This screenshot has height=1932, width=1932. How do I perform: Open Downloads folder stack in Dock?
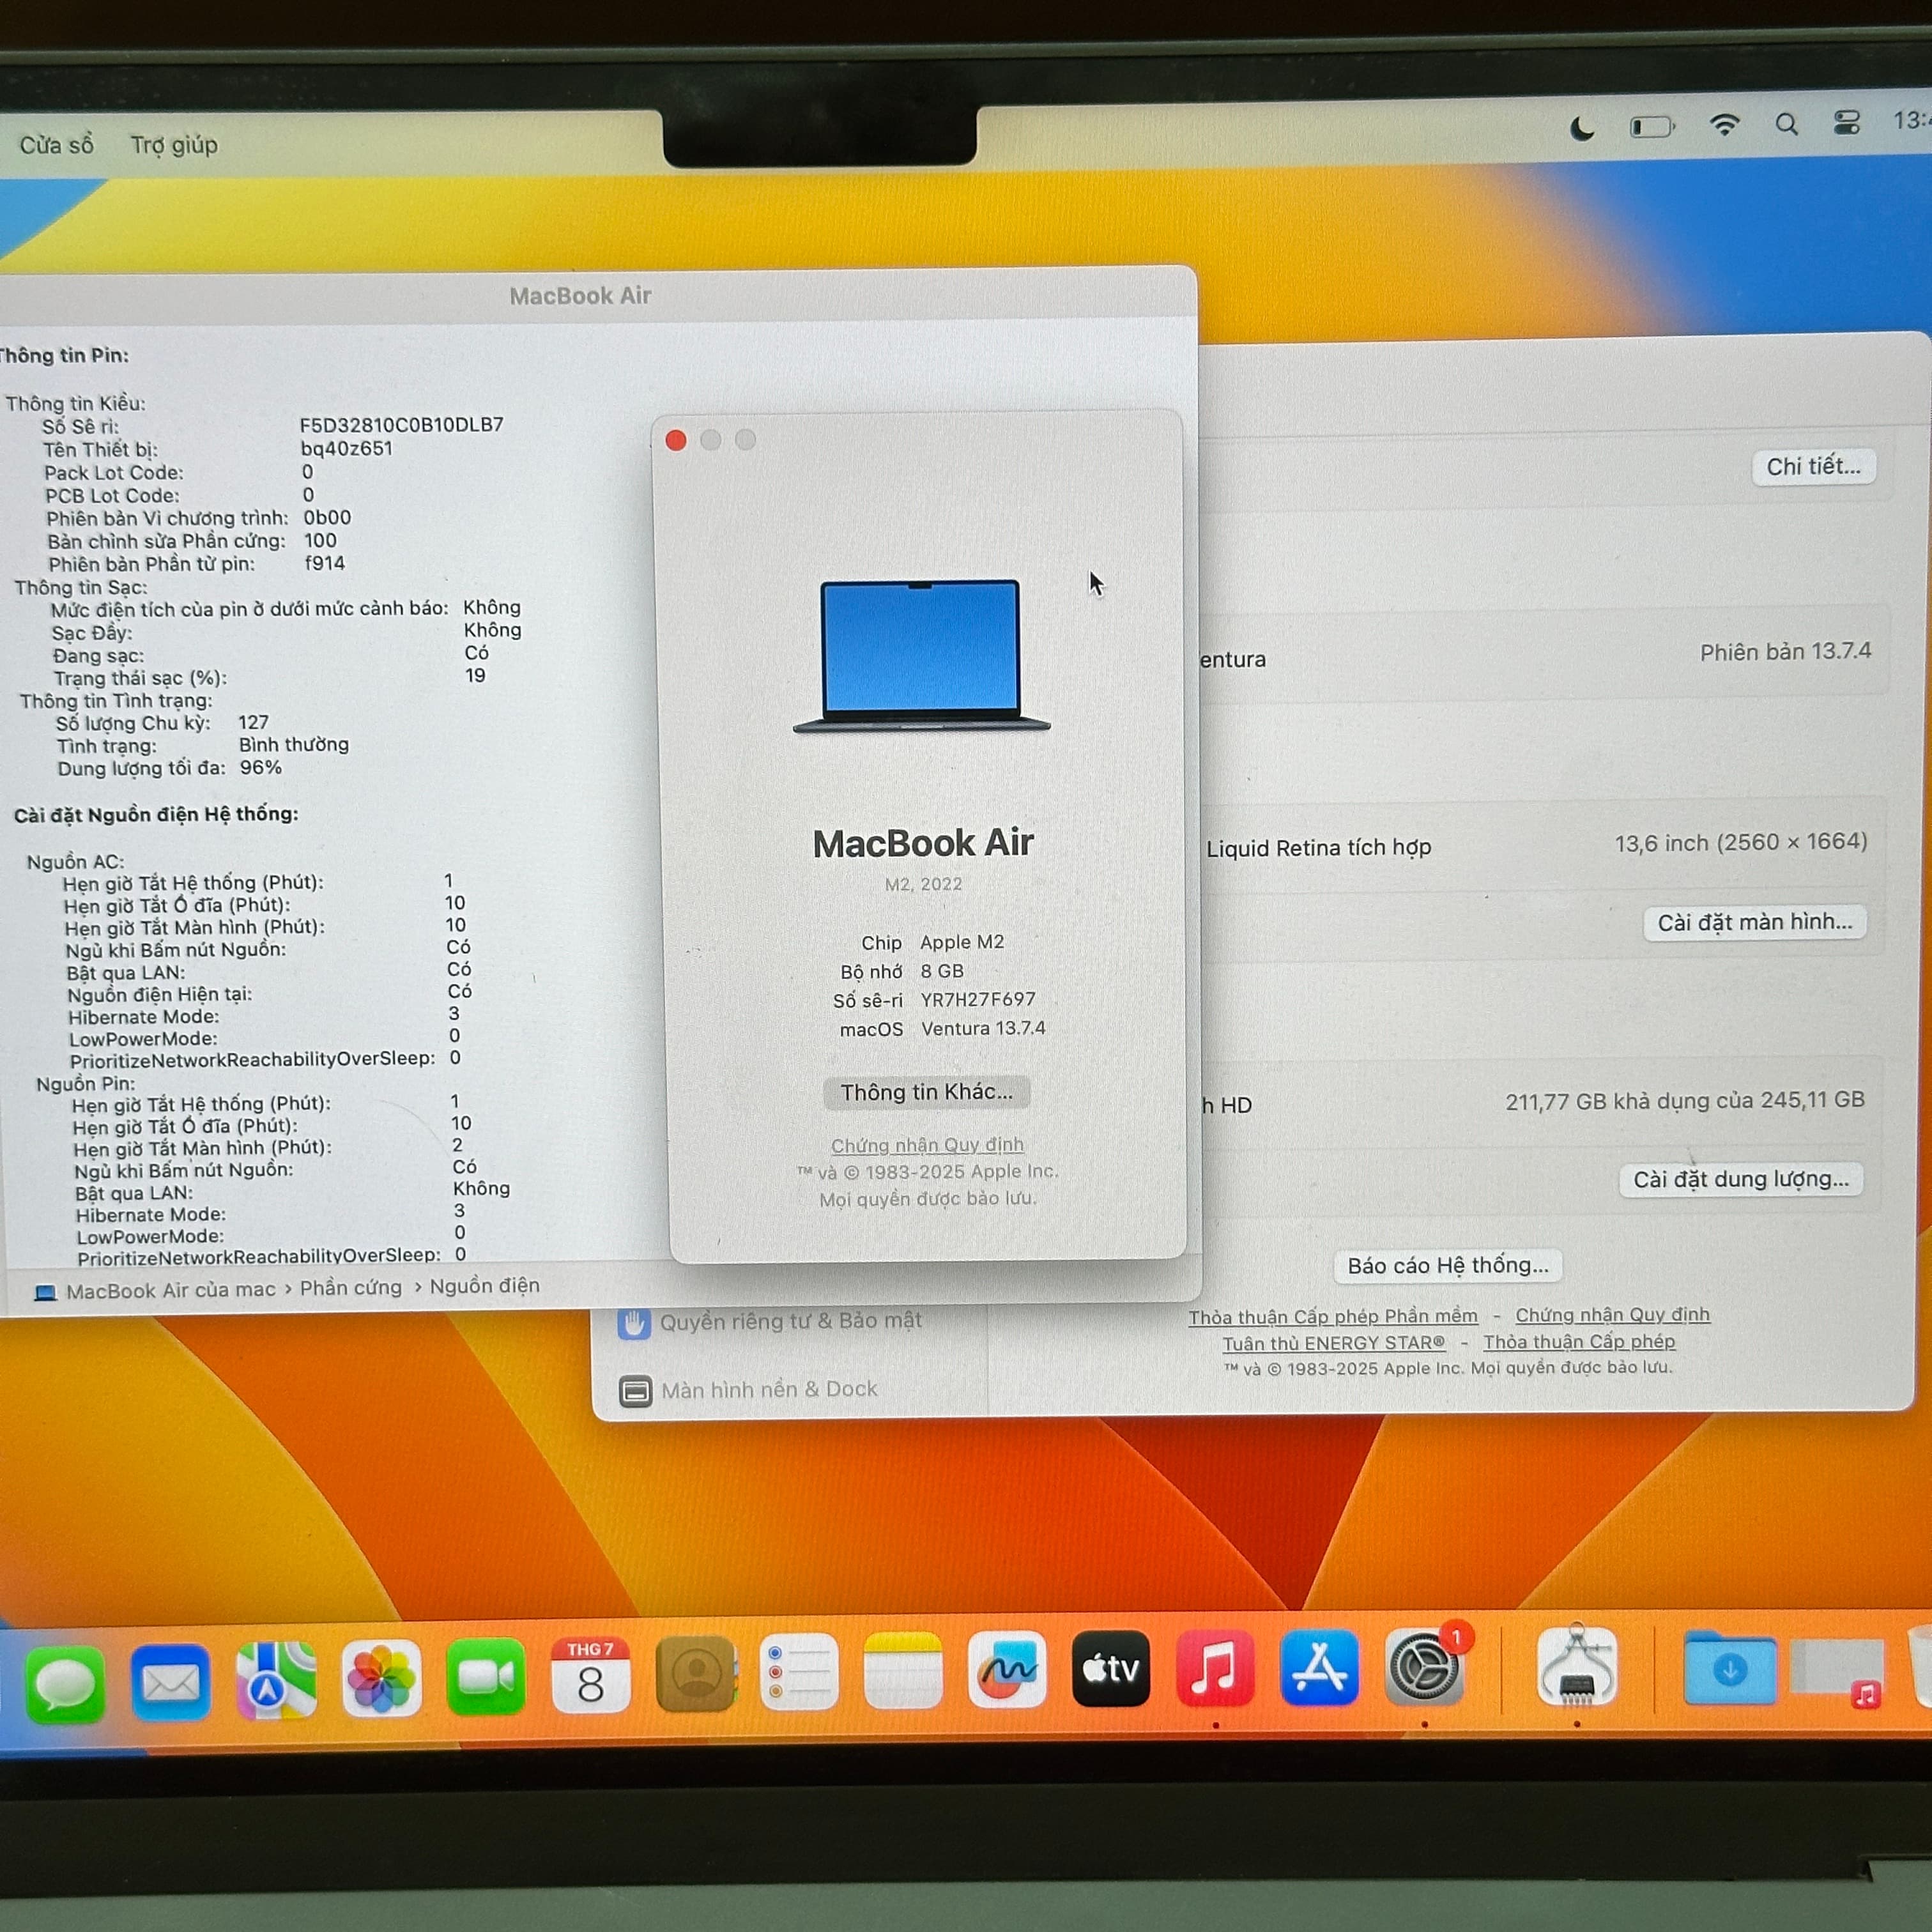click(1730, 1668)
